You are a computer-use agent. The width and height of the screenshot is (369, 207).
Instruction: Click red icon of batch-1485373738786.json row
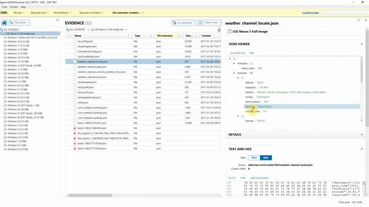[x=75, y=143]
